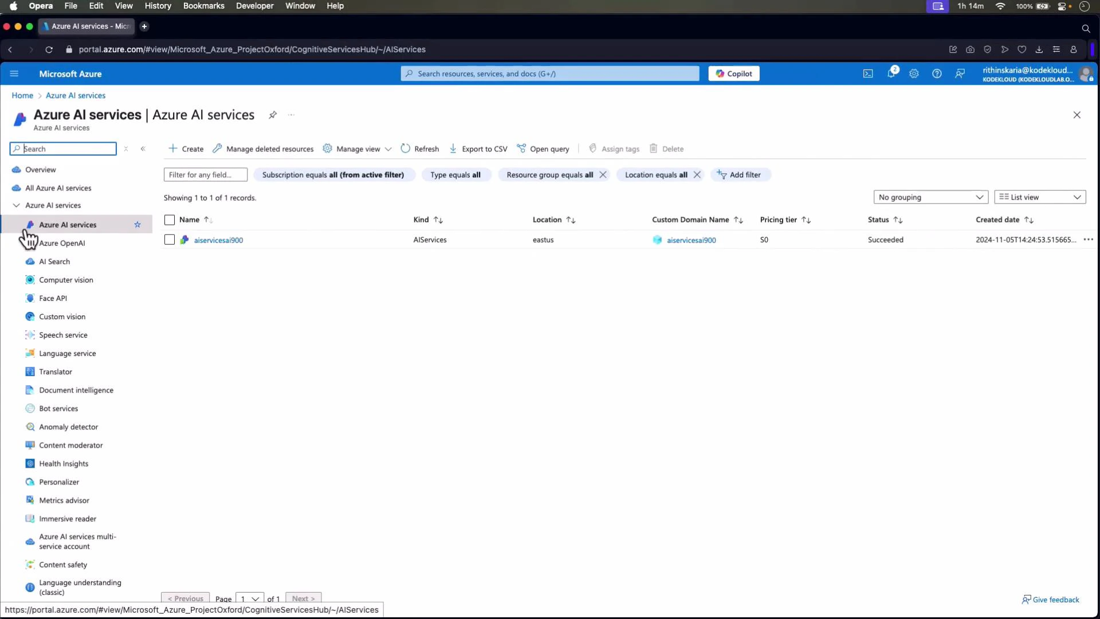This screenshot has width=1100, height=619.
Task: Pin Azure AI services blade
Action: coord(273,115)
